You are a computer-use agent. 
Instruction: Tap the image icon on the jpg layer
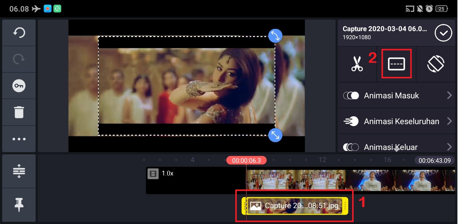coord(256,206)
